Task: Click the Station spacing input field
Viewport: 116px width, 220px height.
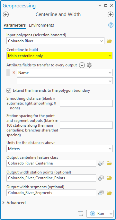Action: [x=86, y=125]
